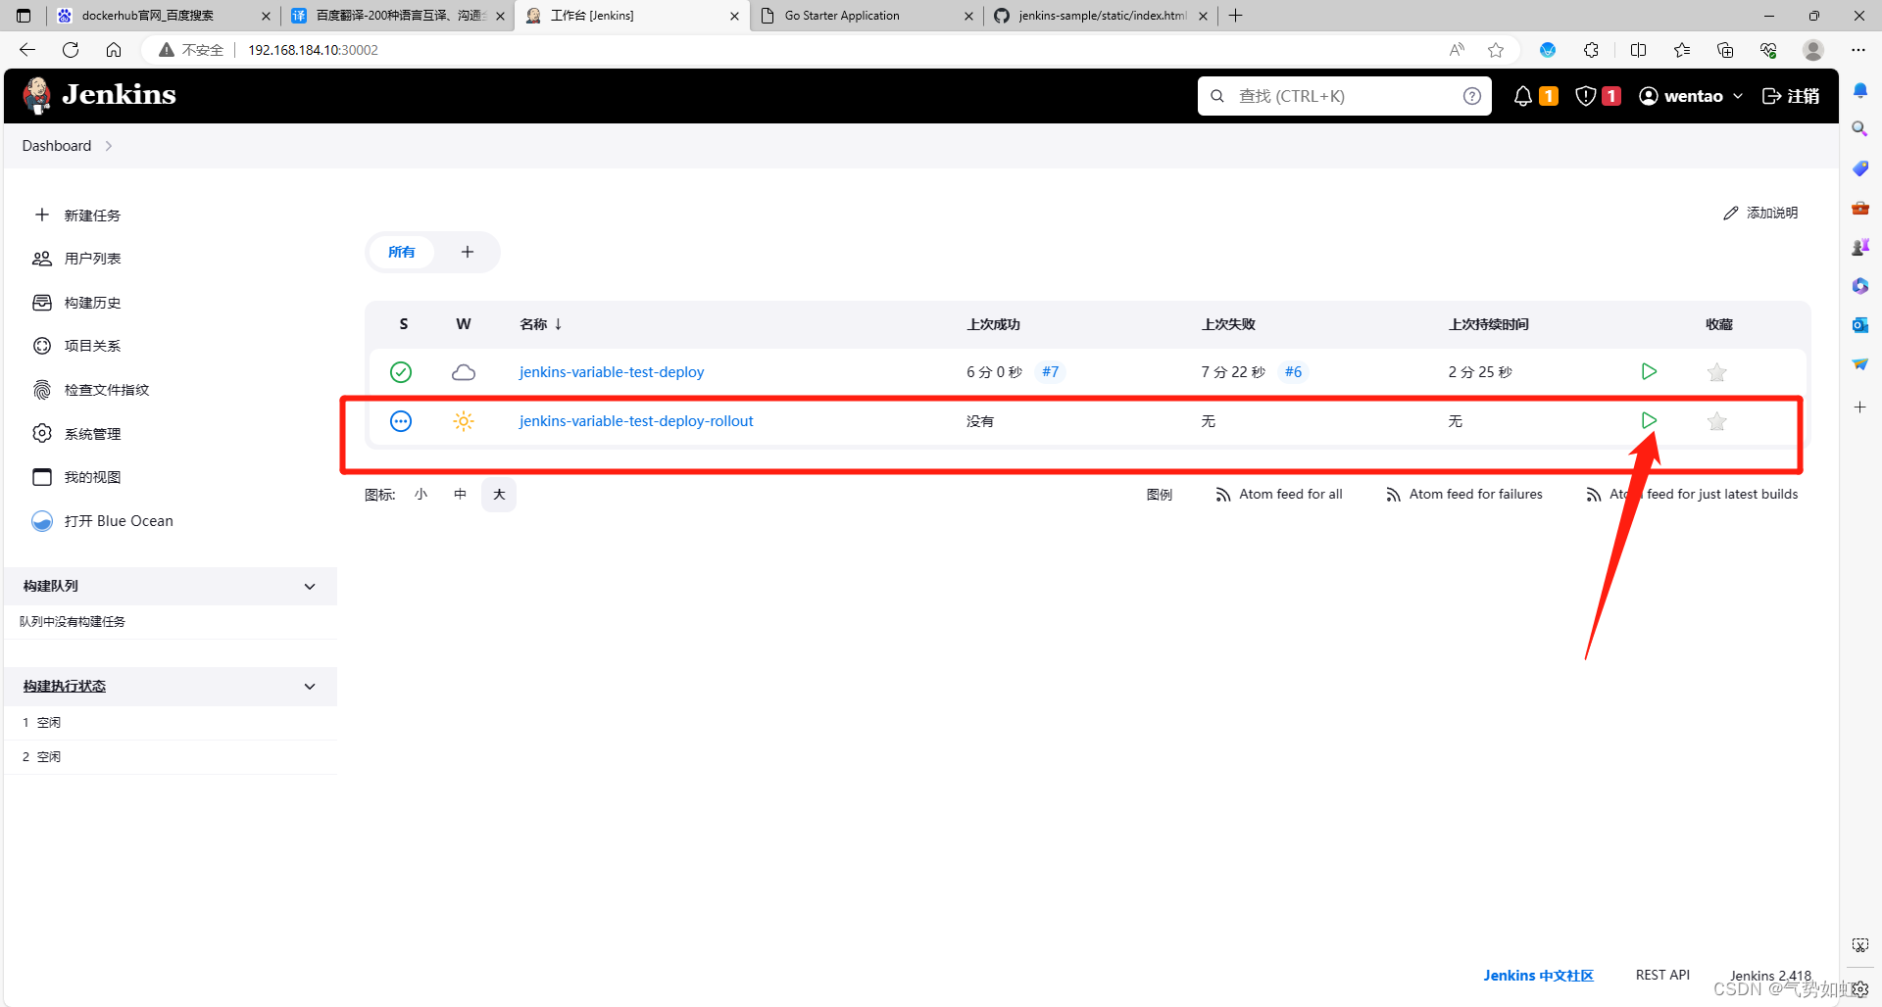
Task: Sort by the 上次持续时间 column header
Action: (x=1488, y=324)
